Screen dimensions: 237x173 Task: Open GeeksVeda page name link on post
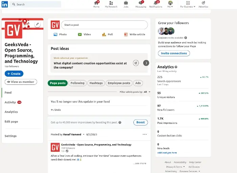point(96,145)
